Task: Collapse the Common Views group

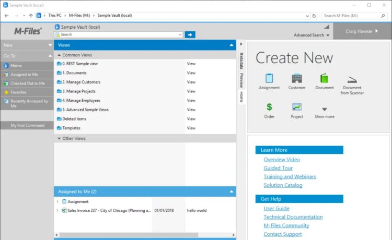Action: tap(59, 55)
